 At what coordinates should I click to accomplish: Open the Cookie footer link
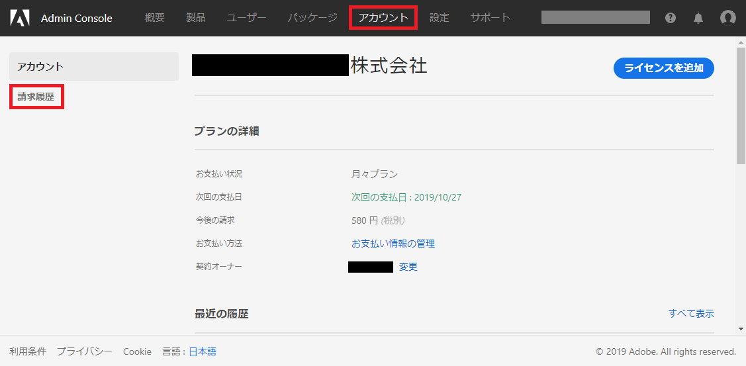(137, 351)
